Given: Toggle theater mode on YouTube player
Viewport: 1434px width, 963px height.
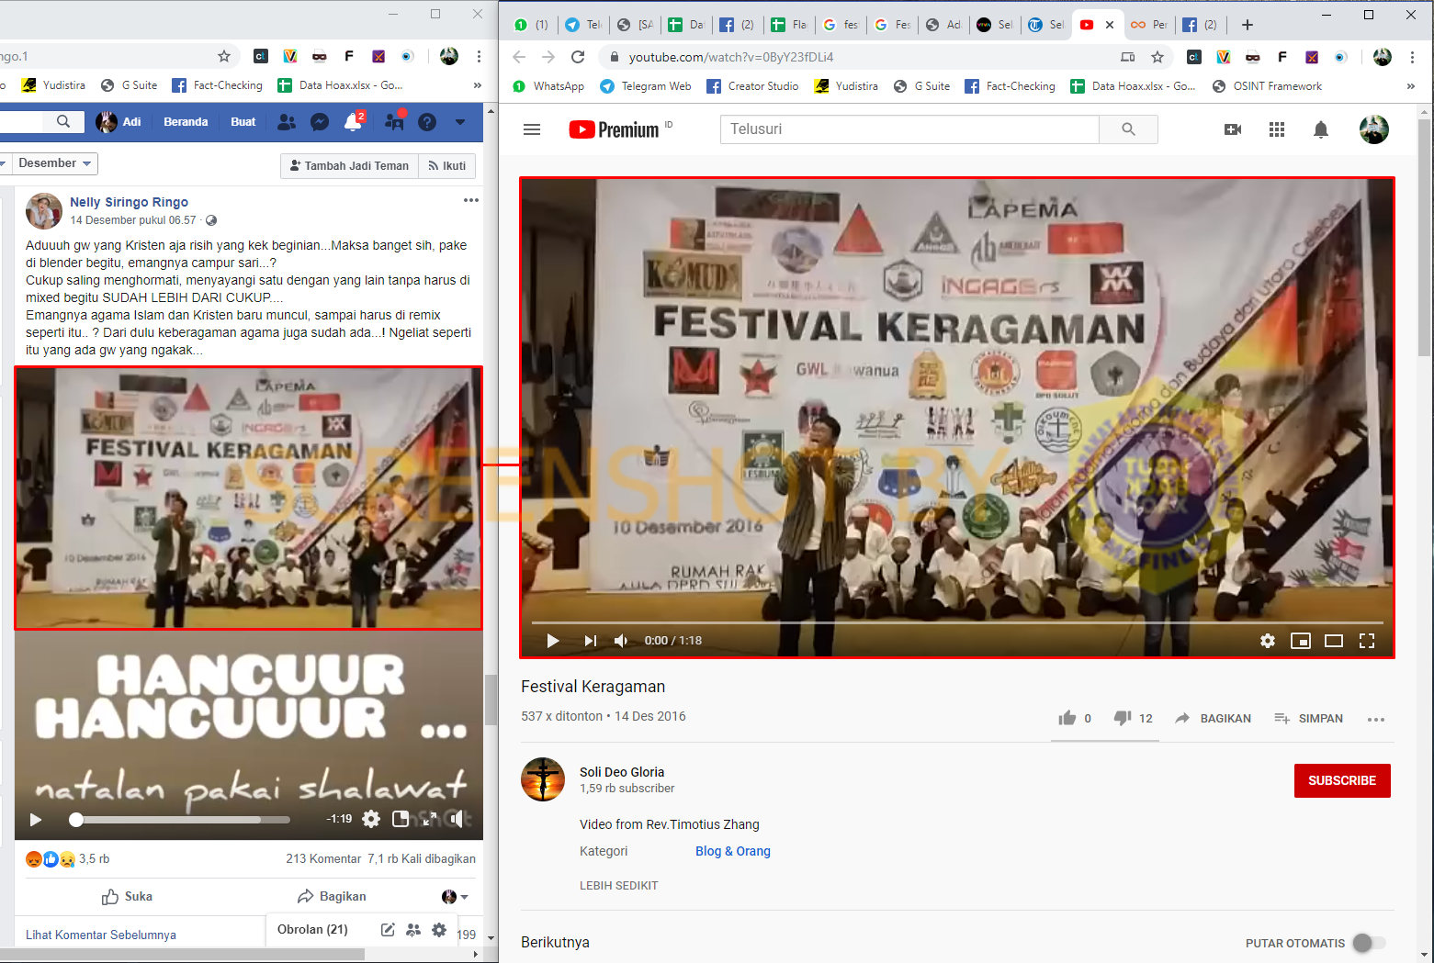Looking at the screenshot, I should (1333, 641).
